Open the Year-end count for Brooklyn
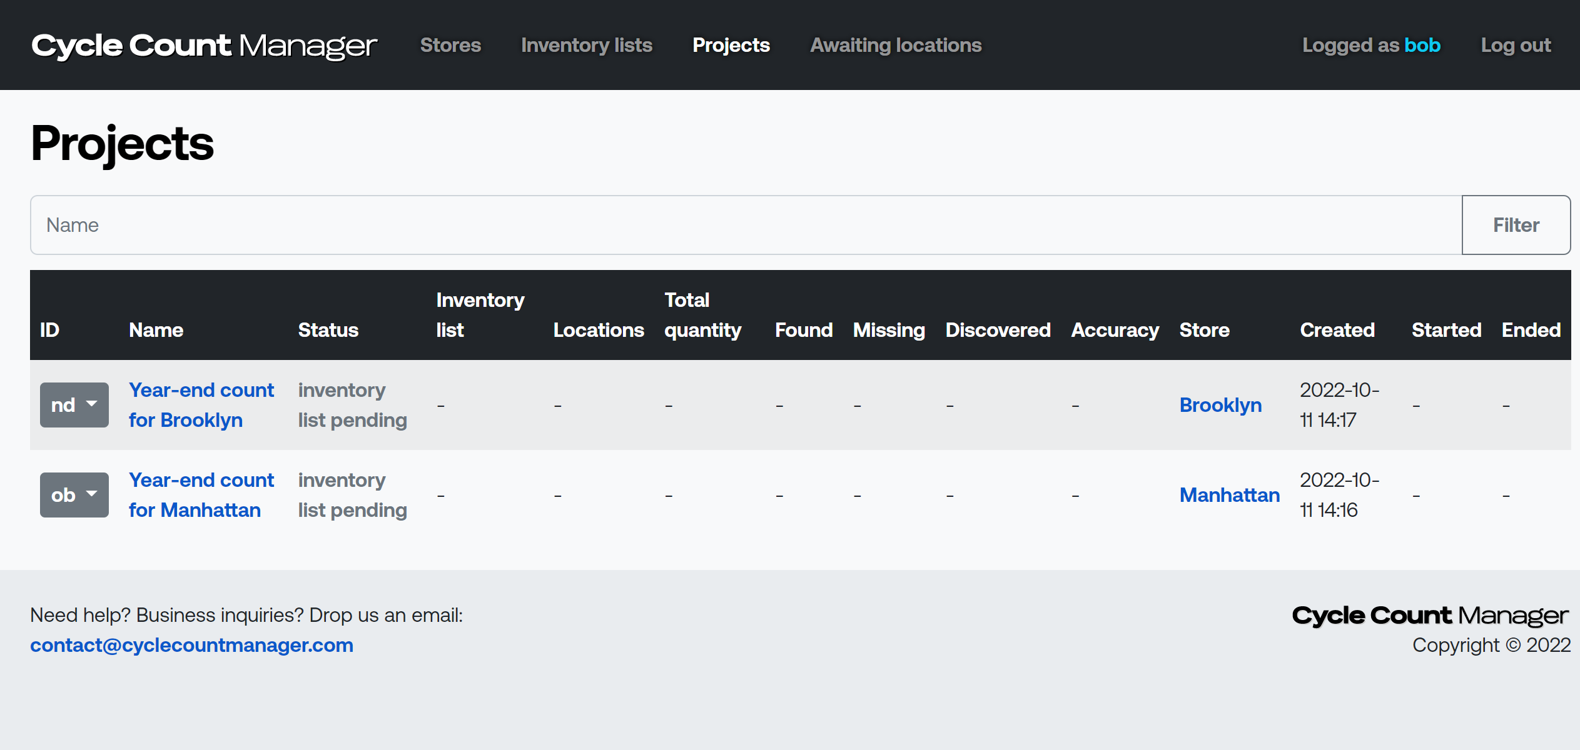1580x750 pixels. (201, 404)
